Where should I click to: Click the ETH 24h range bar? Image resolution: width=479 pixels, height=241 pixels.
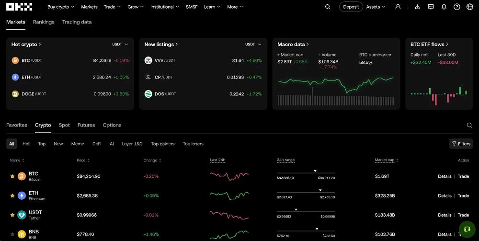(306, 192)
